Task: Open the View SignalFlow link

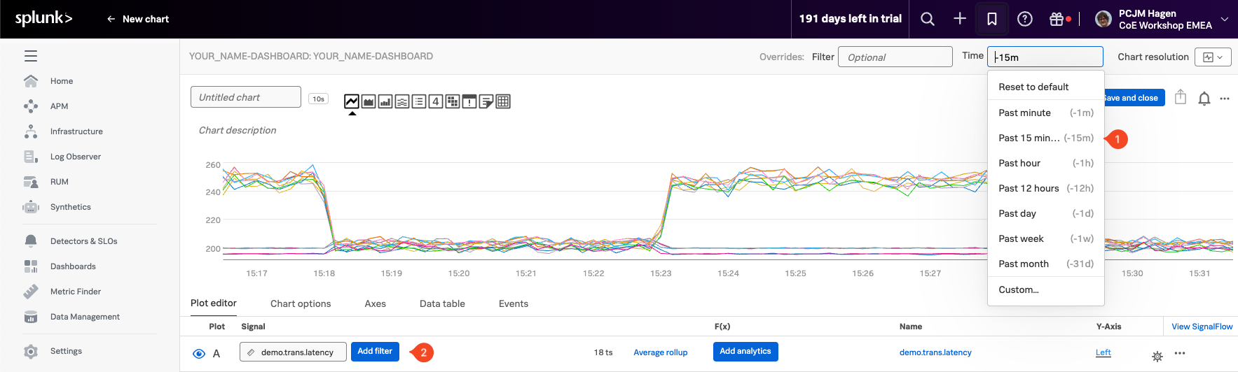Action: coord(1202,327)
